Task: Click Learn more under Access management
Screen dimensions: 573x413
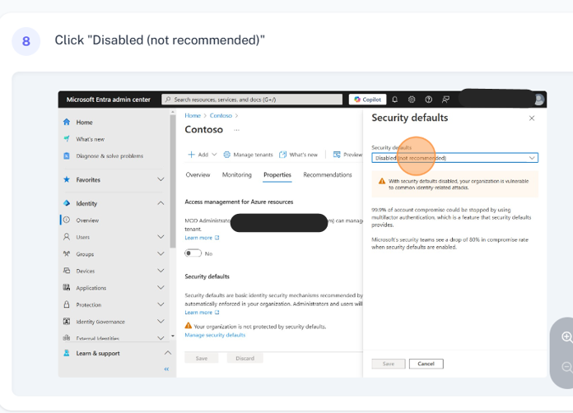Action: coord(202,238)
